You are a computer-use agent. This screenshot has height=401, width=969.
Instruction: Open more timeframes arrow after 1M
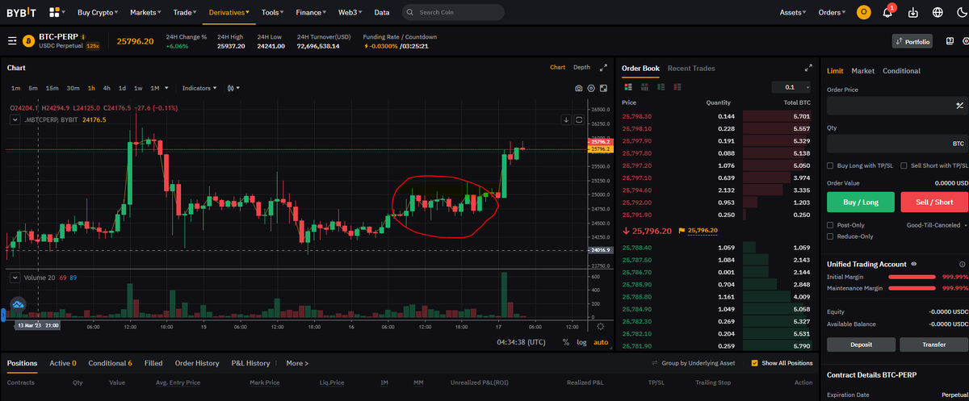tap(167, 88)
